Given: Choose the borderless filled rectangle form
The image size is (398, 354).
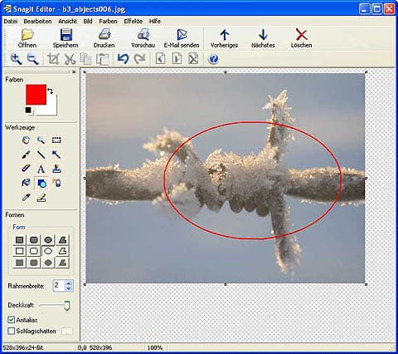Looking at the screenshot, I should (x=19, y=263).
